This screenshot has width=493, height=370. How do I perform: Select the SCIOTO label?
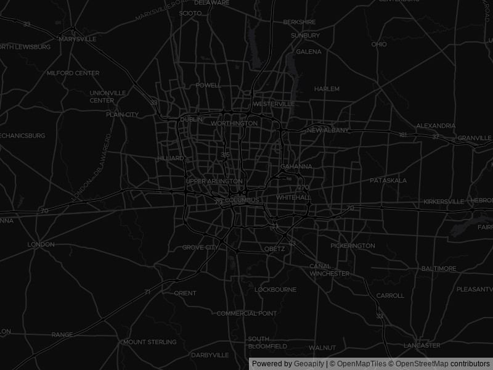pos(190,13)
